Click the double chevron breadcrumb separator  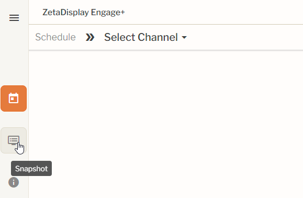90,37
